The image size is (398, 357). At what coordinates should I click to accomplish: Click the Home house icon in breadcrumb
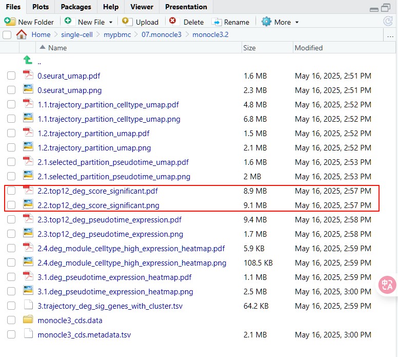22,34
